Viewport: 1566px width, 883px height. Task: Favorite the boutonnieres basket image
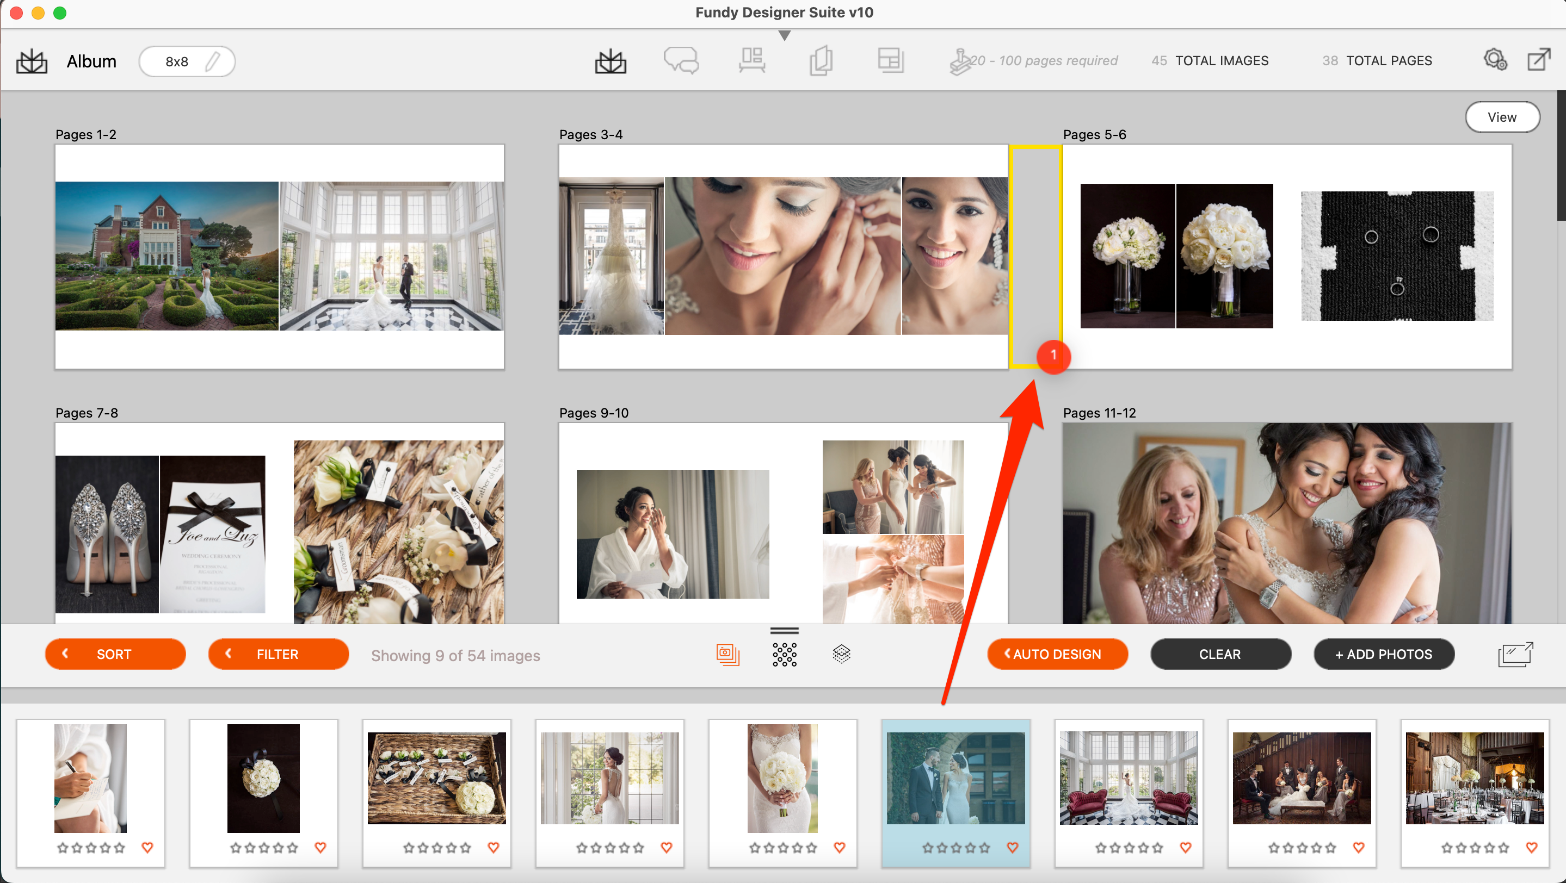click(493, 847)
